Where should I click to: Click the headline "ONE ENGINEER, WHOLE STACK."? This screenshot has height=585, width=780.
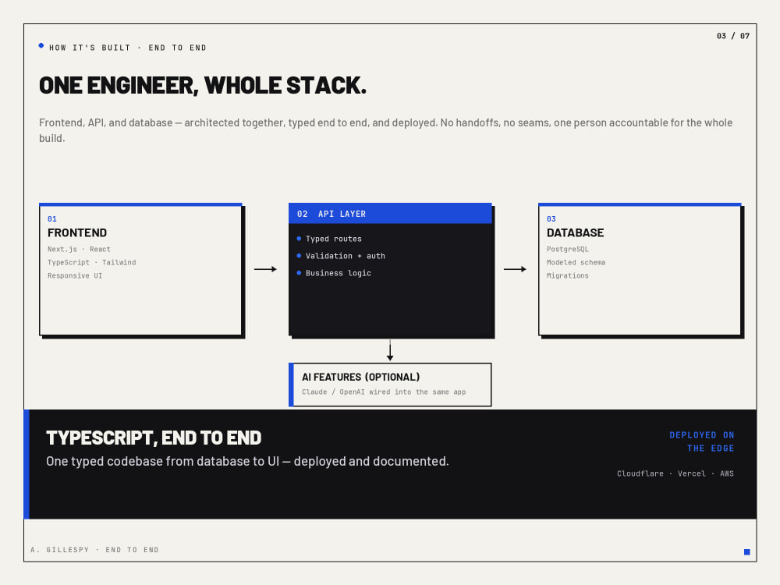pyautogui.click(x=203, y=86)
